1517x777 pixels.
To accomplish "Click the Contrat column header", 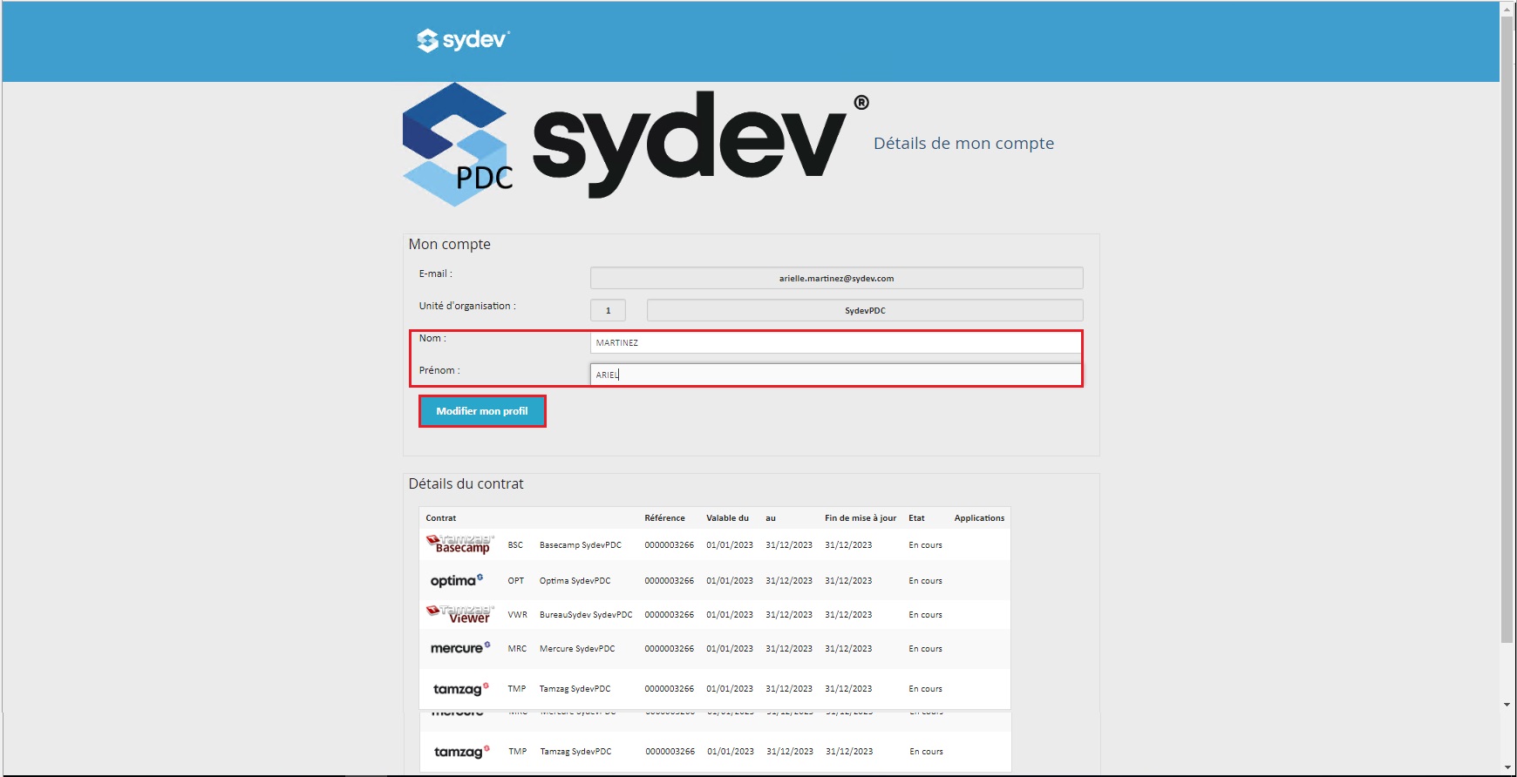I will [441, 518].
